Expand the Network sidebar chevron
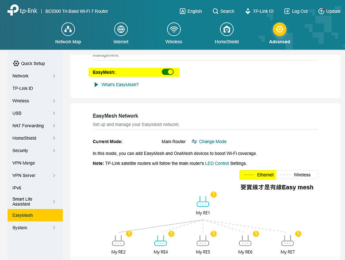Viewport: 345px width, 260px height. 54,76
